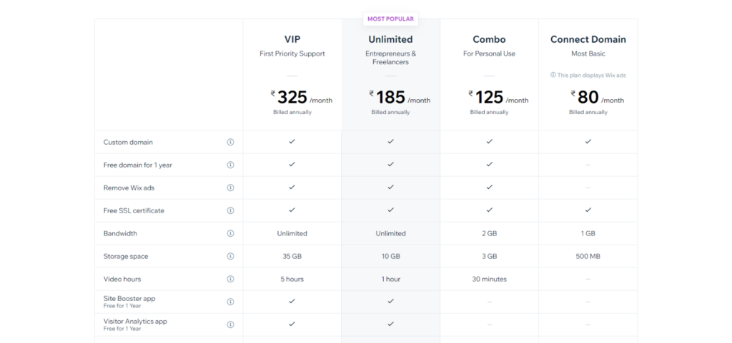
Task: Click info icon beside Video hours
Action: 230,279
